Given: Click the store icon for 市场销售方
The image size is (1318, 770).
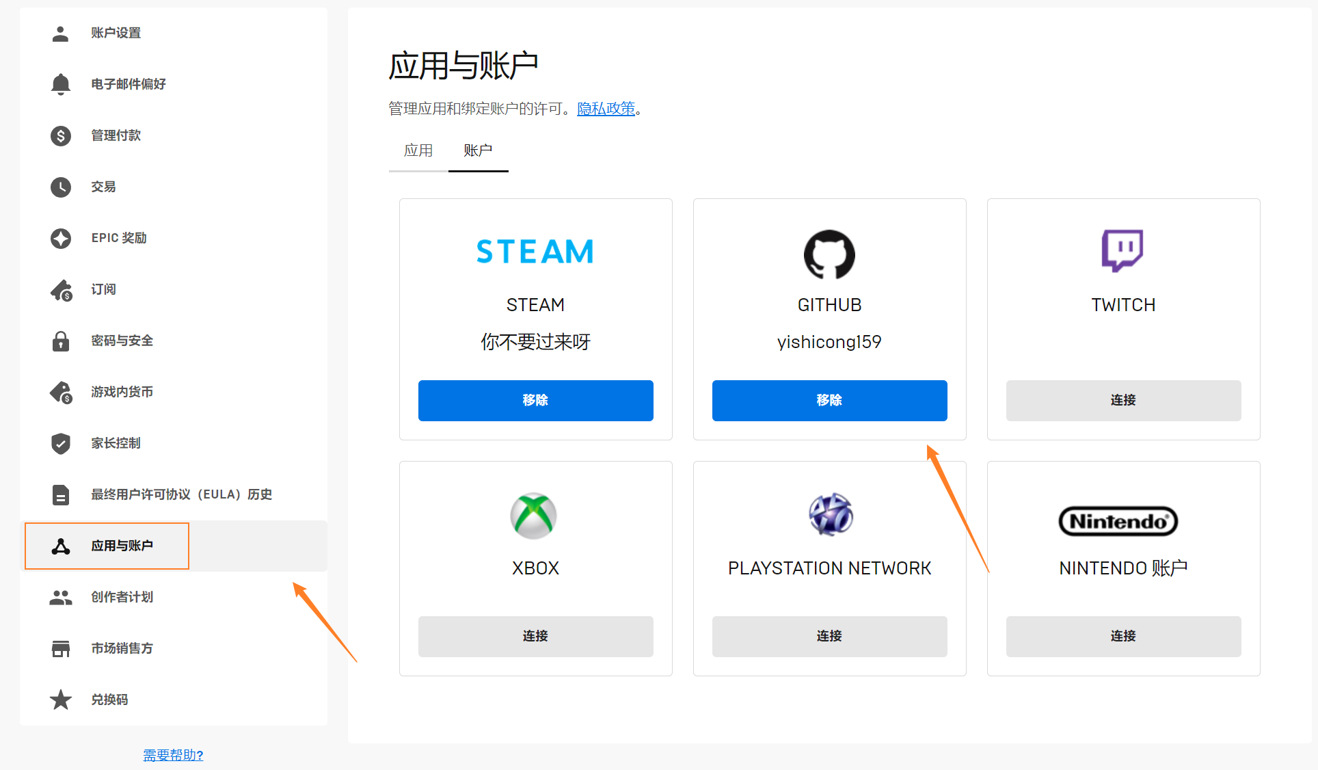Looking at the screenshot, I should 60,648.
